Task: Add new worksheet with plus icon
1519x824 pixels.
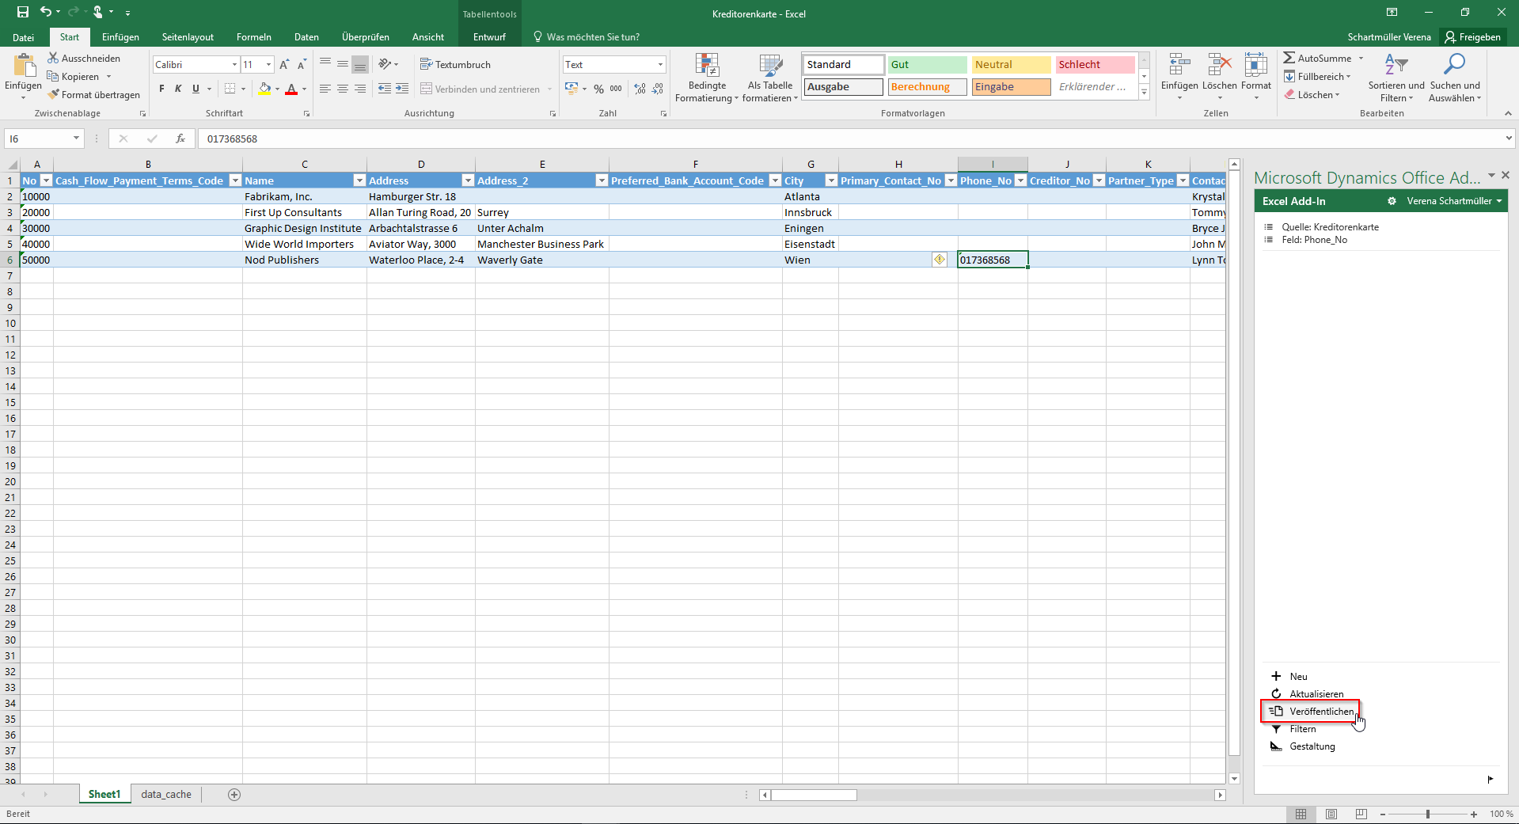Action: pos(234,794)
